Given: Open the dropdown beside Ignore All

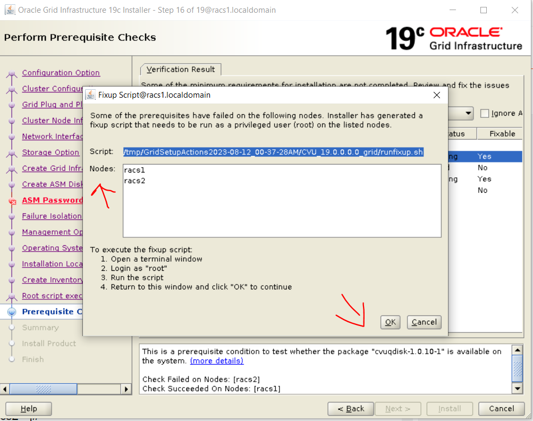Looking at the screenshot, I should pyautogui.click(x=468, y=113).
